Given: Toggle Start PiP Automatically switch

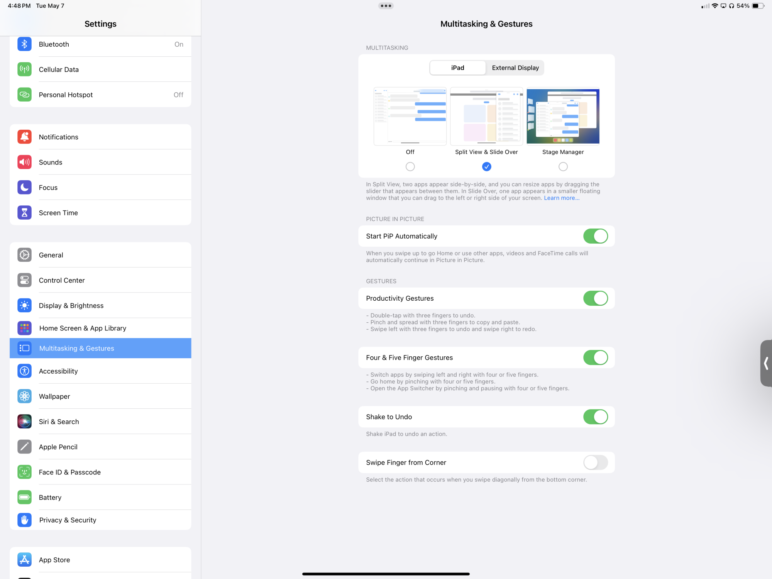Looking at the screenshot, I should 595,236.
